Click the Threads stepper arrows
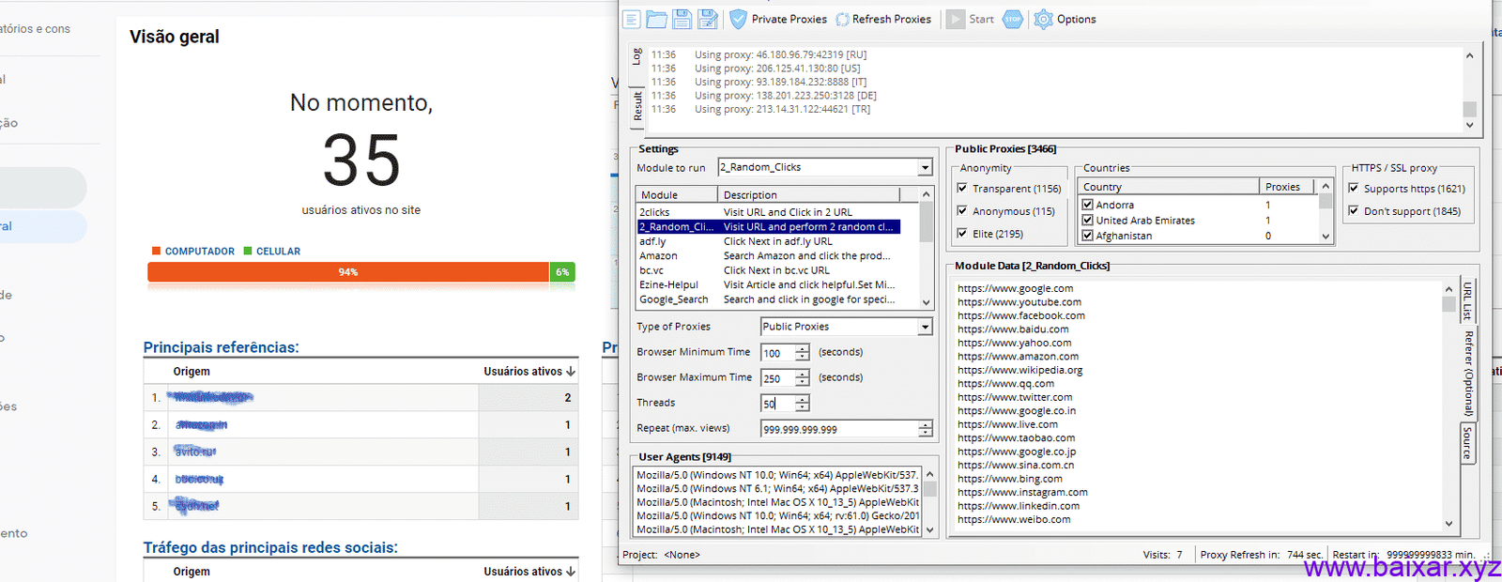 pyautogui.click(x=802, y=404)
